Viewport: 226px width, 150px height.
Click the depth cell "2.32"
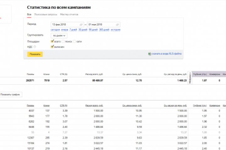tap(204, 127)
